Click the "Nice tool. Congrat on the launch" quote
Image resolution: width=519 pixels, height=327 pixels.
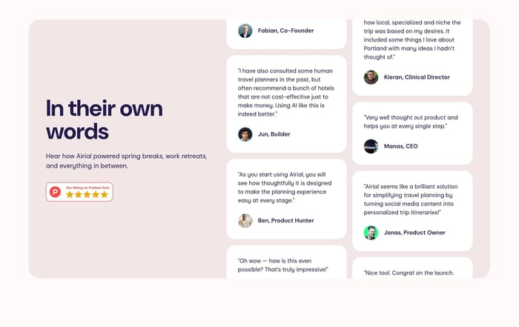click(x=409, y=273)
